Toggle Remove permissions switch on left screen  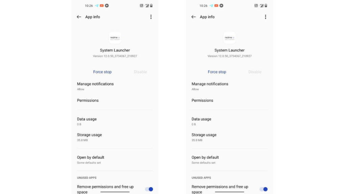click(149, 189)
